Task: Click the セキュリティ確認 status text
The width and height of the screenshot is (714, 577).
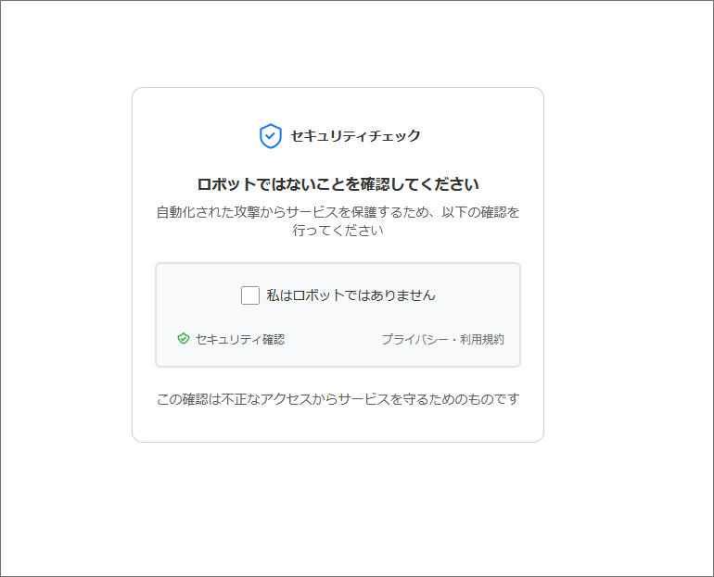Action: [240, 339]
